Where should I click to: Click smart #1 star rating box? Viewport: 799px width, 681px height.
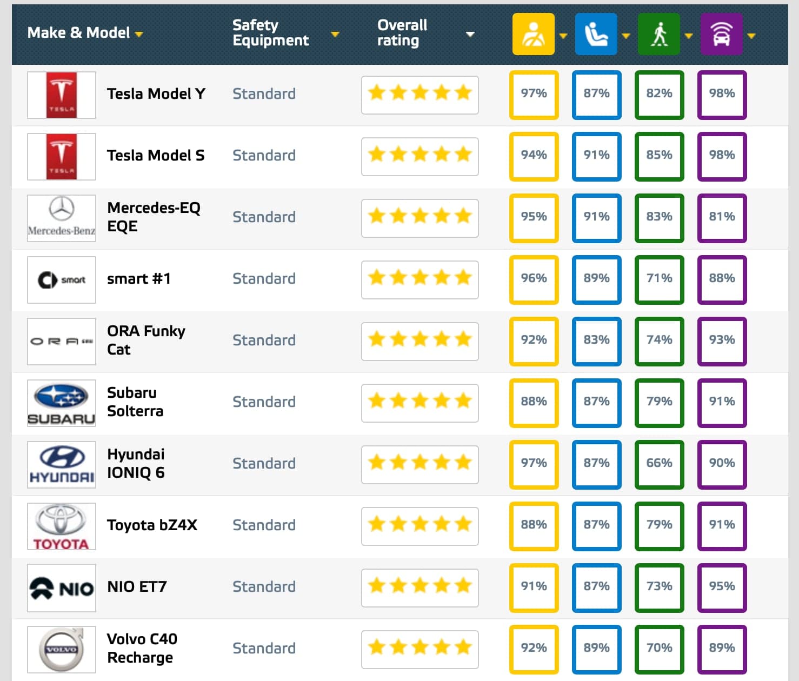420,279
